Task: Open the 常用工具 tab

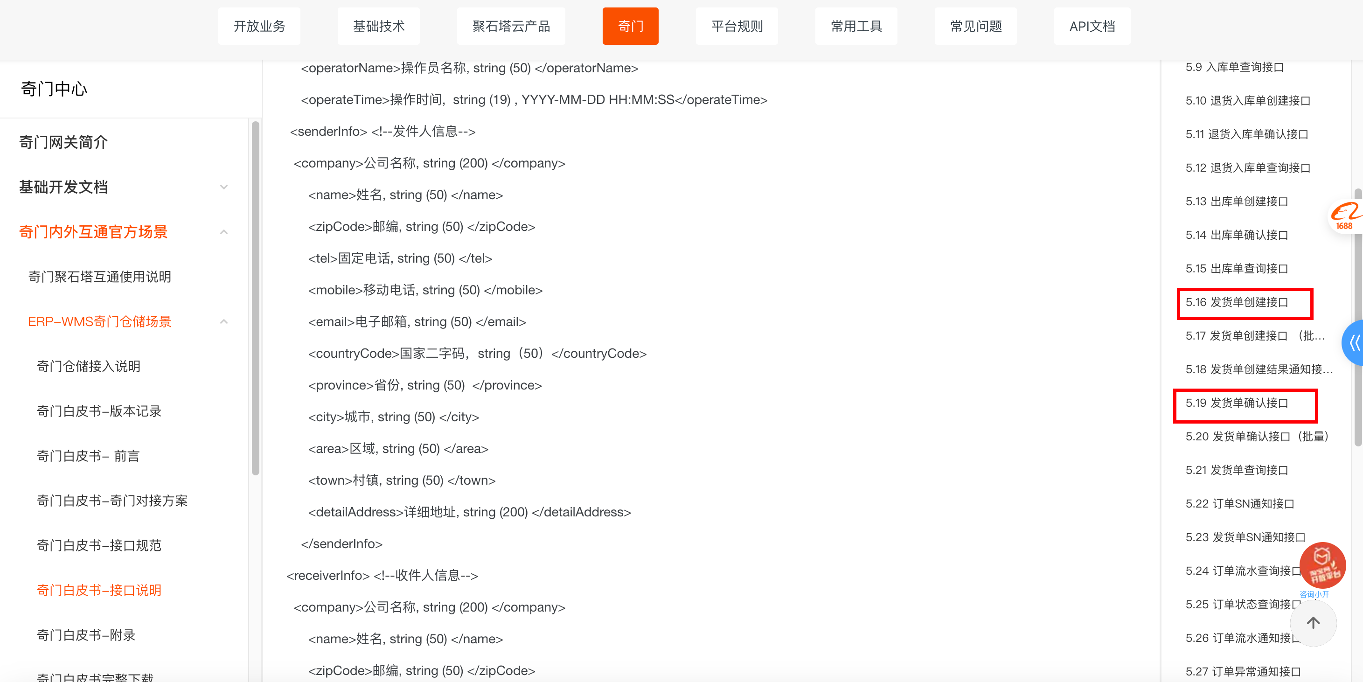Action: (x=856, y=27)
